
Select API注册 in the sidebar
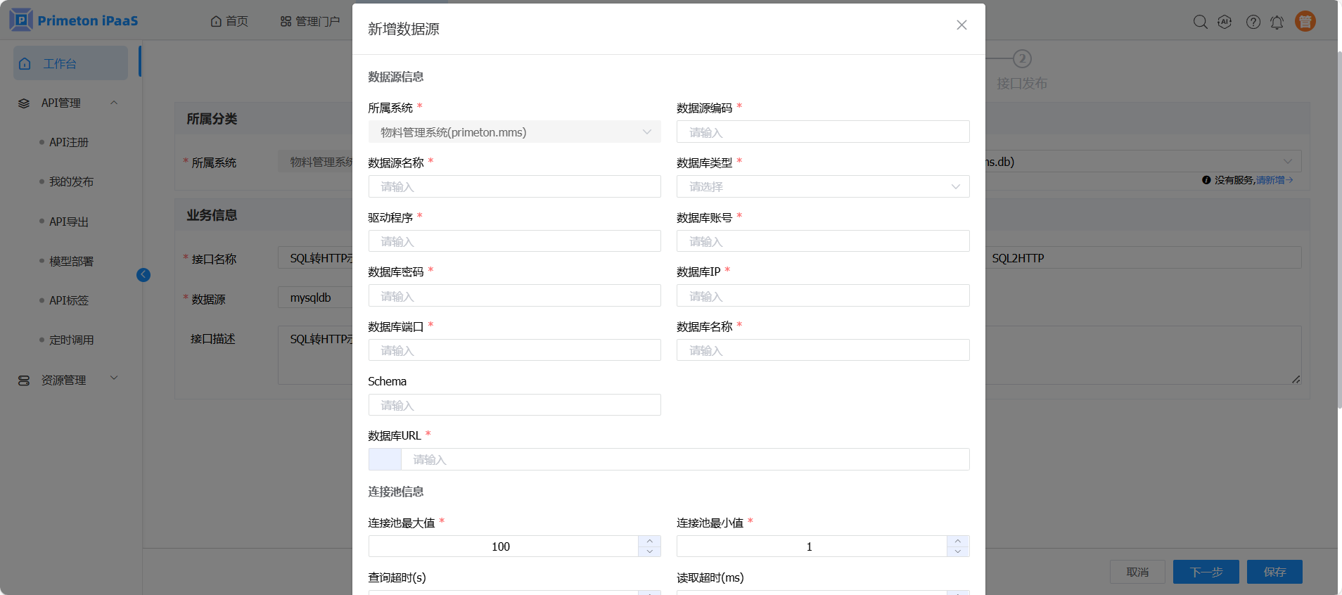pos(69,142)
